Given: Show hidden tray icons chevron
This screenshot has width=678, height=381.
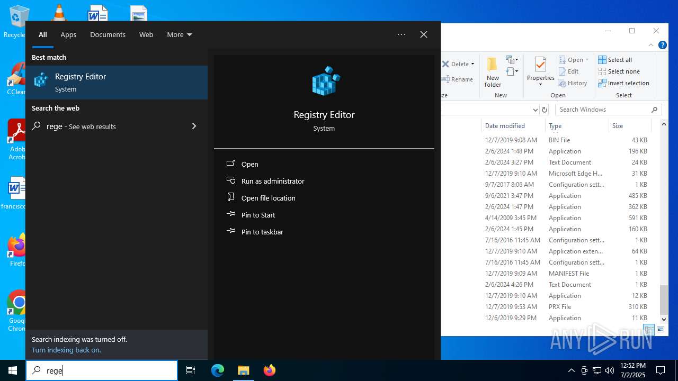Looking at the screenshot, I should [571, 370].
